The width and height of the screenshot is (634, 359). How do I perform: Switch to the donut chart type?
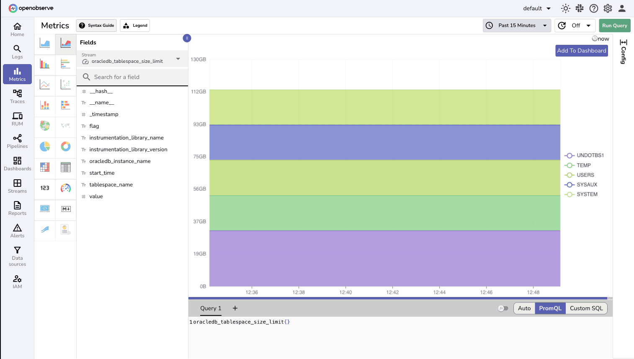pos(66,147)
